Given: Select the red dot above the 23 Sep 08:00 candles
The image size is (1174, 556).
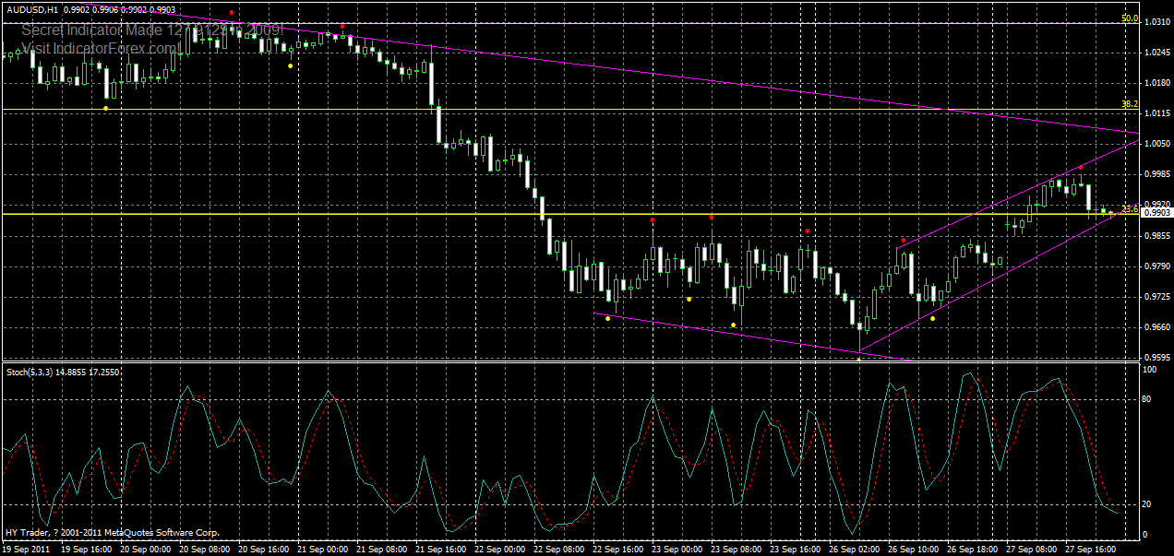Looking at the screenshot, I should tap(711, 218).
